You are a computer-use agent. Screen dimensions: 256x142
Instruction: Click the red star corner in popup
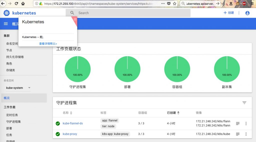(x=75, y=20)
